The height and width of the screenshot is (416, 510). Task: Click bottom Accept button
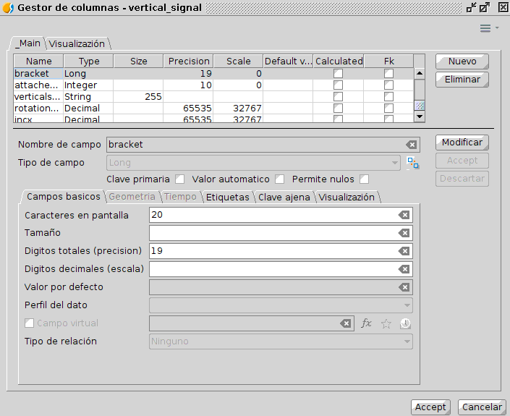coord(430,407)
